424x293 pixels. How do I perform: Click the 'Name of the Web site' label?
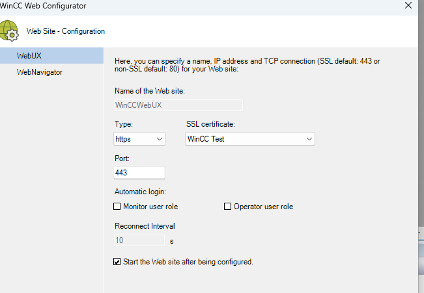click(x=150, y=91)
